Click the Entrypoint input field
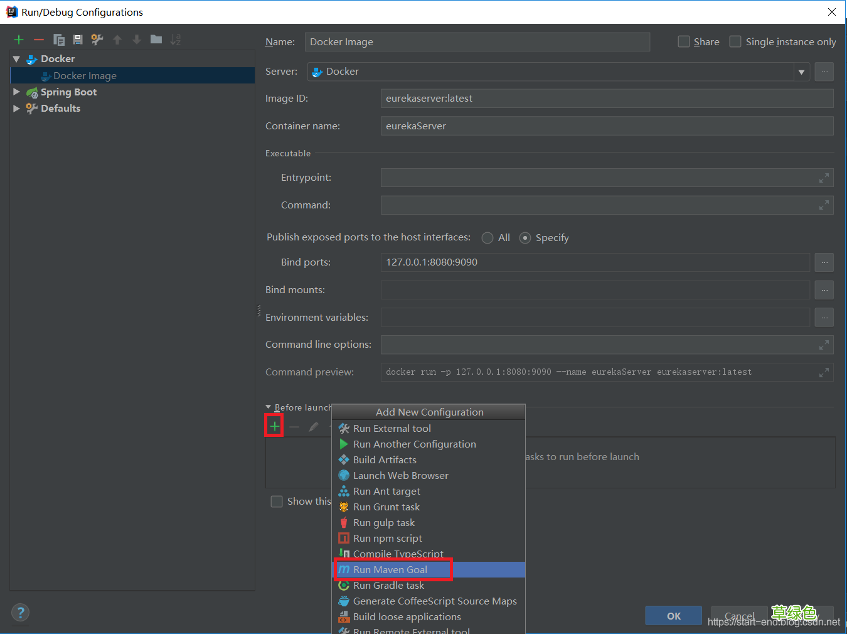 pos(607,178)
